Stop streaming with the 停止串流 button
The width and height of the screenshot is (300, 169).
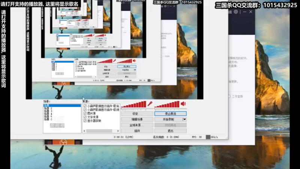tap(171, 114)
